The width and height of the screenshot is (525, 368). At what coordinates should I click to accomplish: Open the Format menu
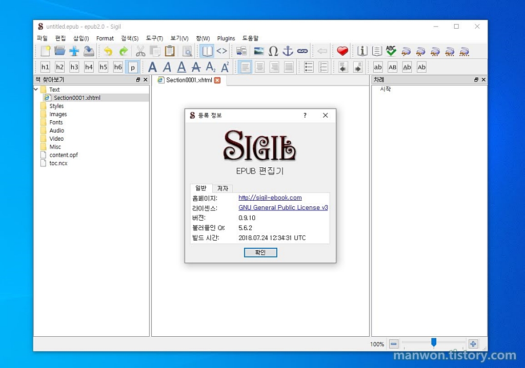click(x=105, y=38)
